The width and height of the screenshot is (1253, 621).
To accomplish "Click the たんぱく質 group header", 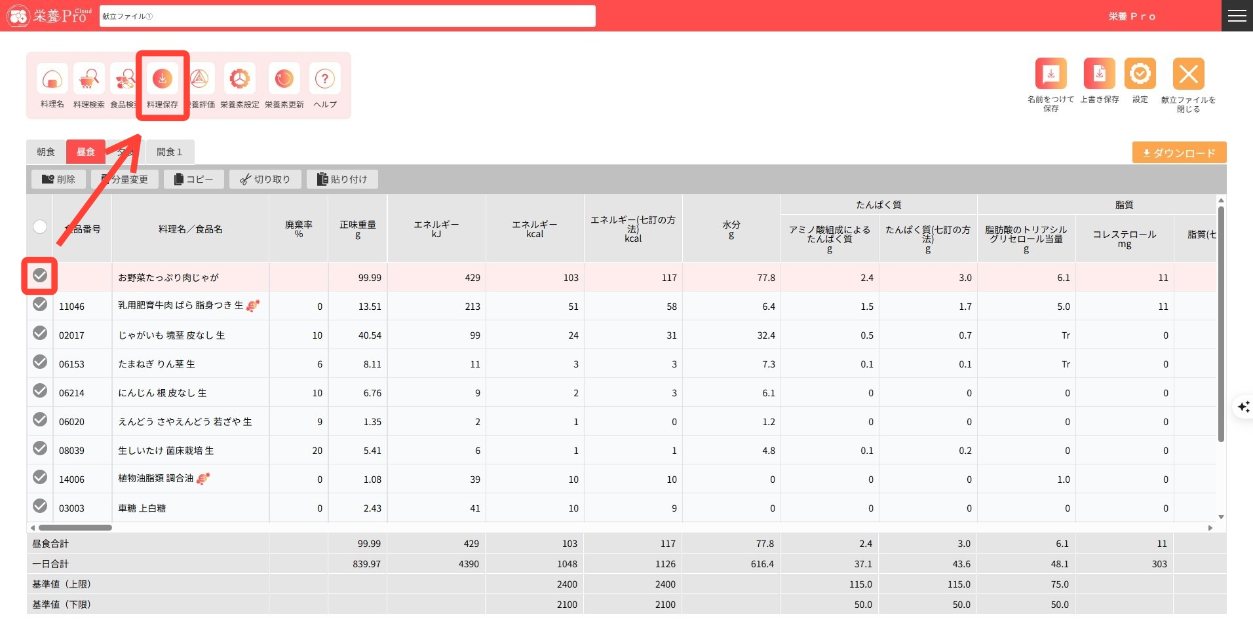I will pyautogui.click(x=879, y=205).
